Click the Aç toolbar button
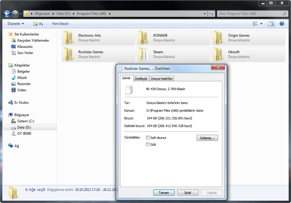The image size is (291, 203). click(38, 24)
